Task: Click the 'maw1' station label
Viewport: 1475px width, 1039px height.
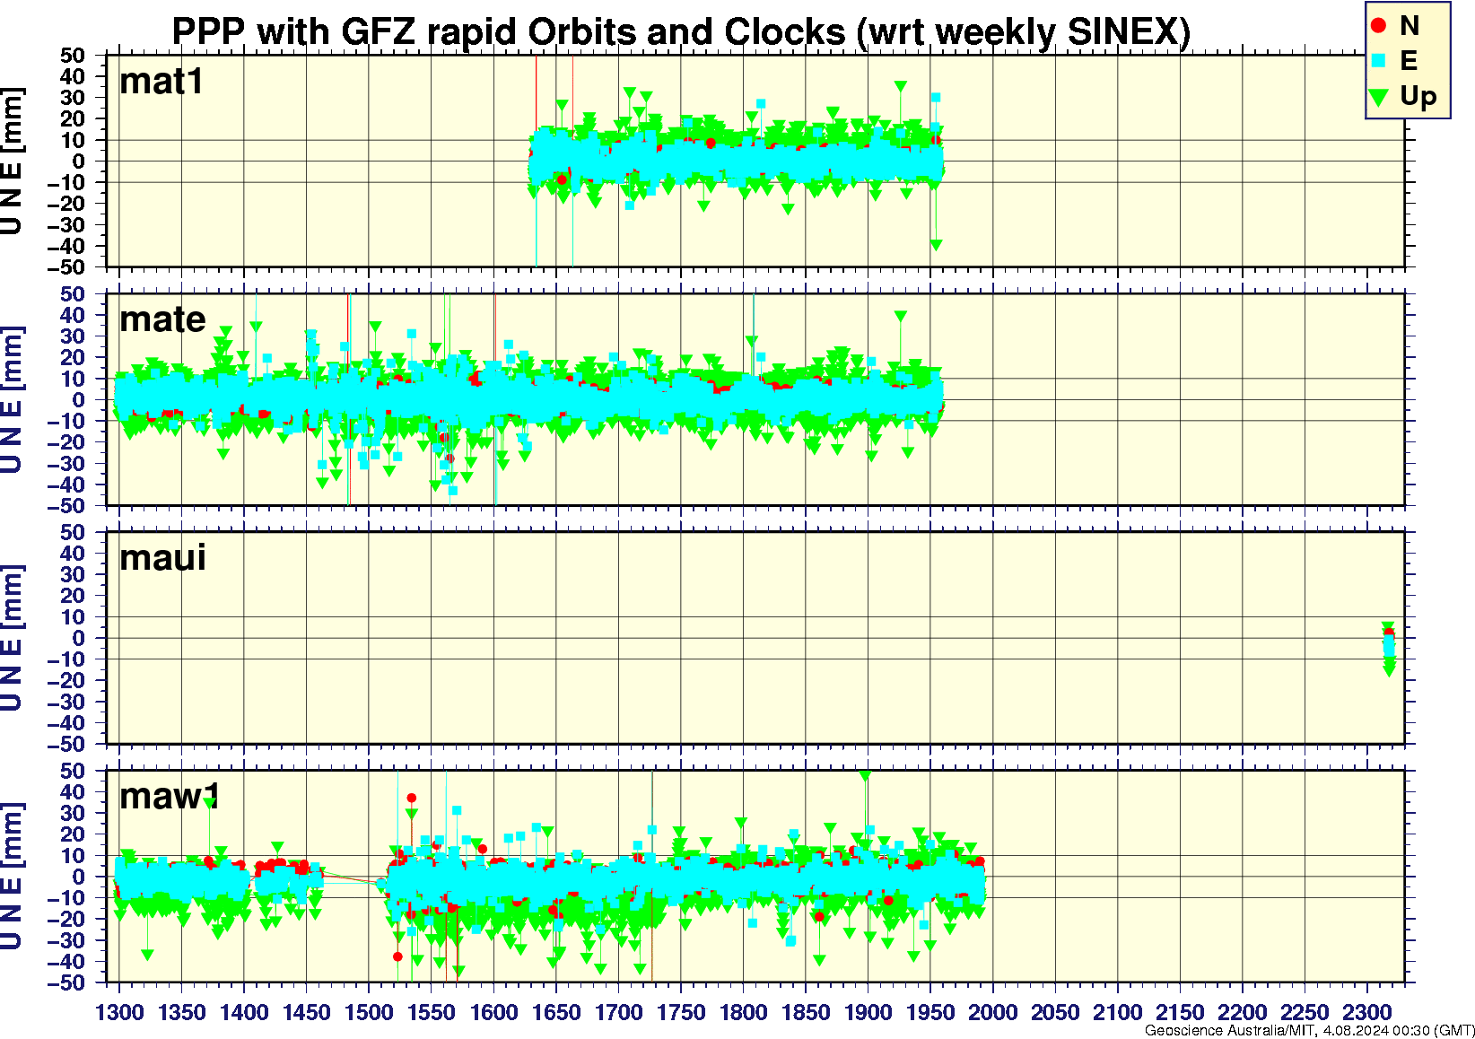Action: click(170, 796)
